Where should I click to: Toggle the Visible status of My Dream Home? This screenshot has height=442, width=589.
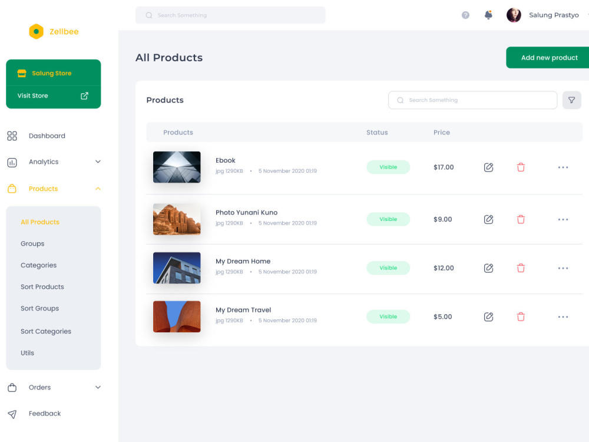tap(388, 268)
